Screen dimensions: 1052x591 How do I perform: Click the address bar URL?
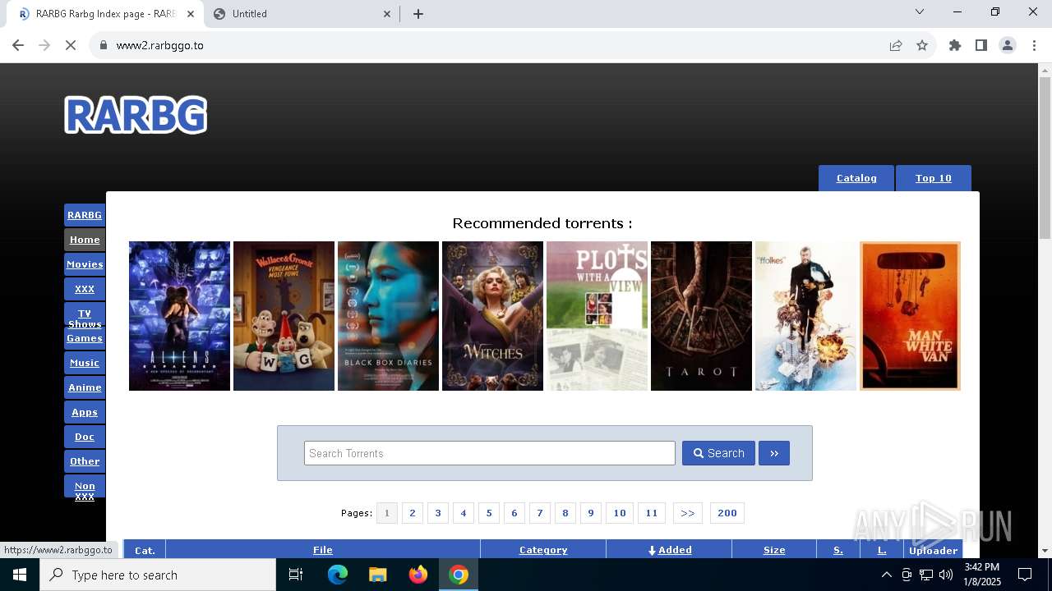(160, 45)
